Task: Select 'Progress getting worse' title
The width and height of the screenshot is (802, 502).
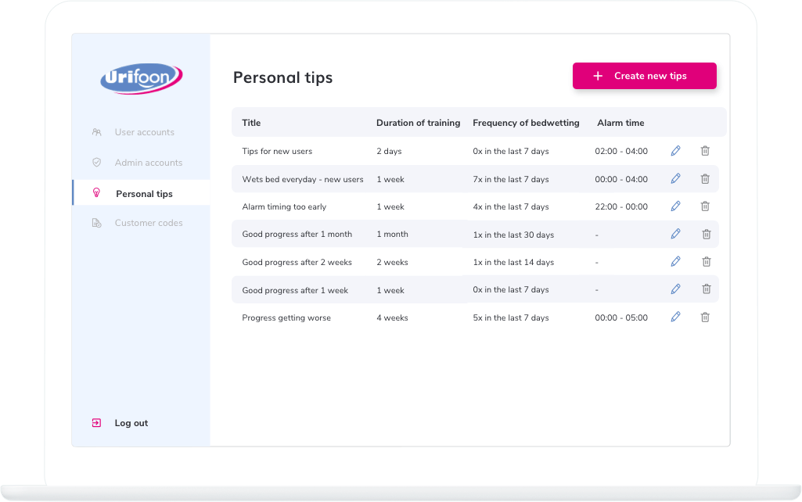Action: 286,318
